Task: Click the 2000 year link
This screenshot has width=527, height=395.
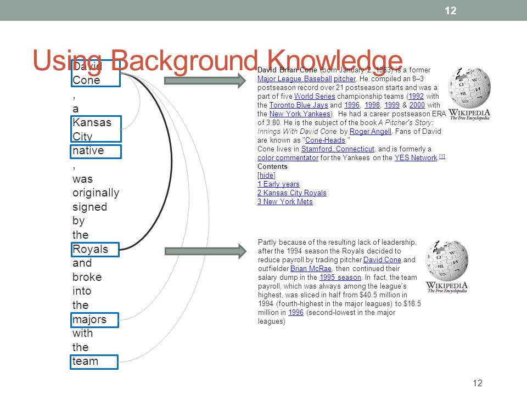Action: pos(417,105)
